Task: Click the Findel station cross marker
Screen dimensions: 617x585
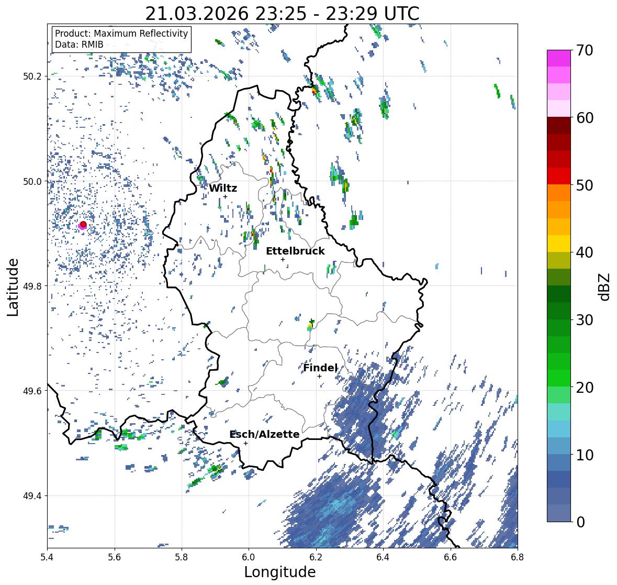Action: (320, 377)
